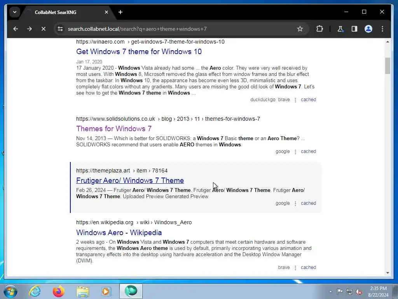Image resolution: width=398 pixels, height=299 pixels.
Task: Expand options menu for themeplaza result
Action: 295,204
